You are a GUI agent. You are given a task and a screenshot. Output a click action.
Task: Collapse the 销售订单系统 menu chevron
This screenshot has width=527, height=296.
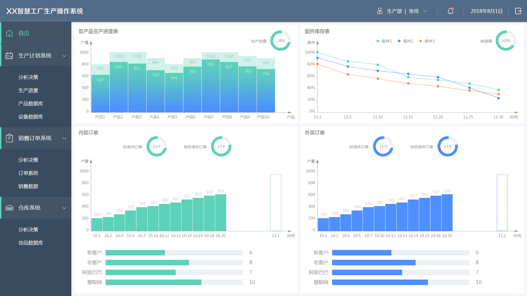coord(64,138)
